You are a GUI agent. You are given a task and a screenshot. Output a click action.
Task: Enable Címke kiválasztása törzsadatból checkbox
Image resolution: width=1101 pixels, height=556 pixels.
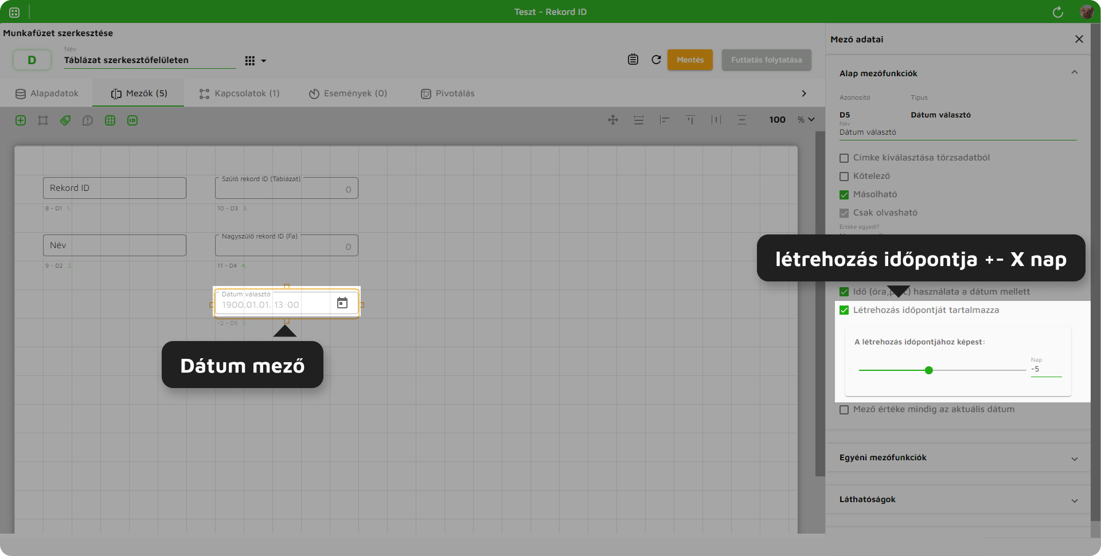pyautogui.click(x=844, y=158)
